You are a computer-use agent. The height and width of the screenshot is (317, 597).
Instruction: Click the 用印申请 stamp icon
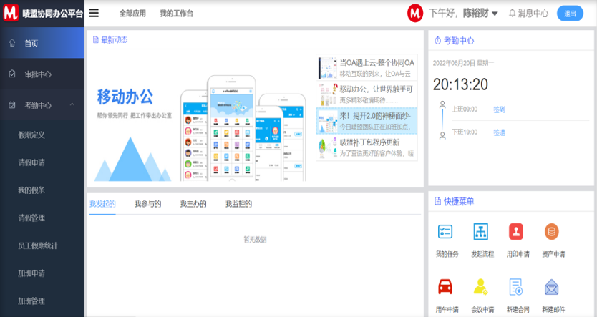point(516,232)
